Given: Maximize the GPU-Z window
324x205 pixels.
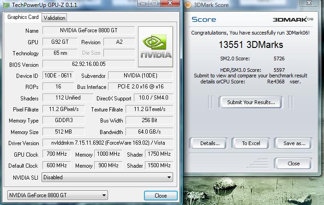Looking at the screenshot, I should [154, 3].
